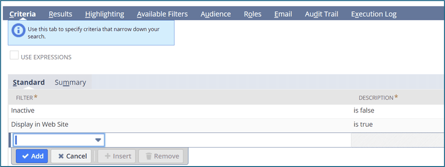Click the Add button

pyautogui.click(x=32, y=156)
